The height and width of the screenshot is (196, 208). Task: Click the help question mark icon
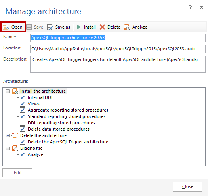190,7
